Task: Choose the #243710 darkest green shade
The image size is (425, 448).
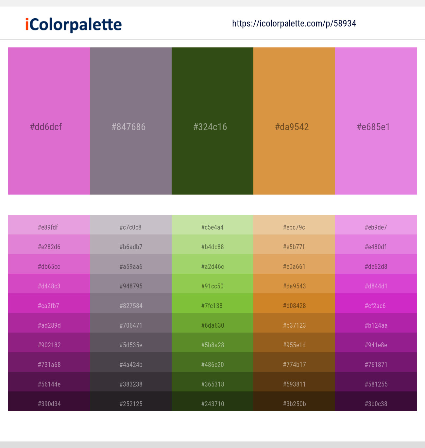Action: pos(212,401)
